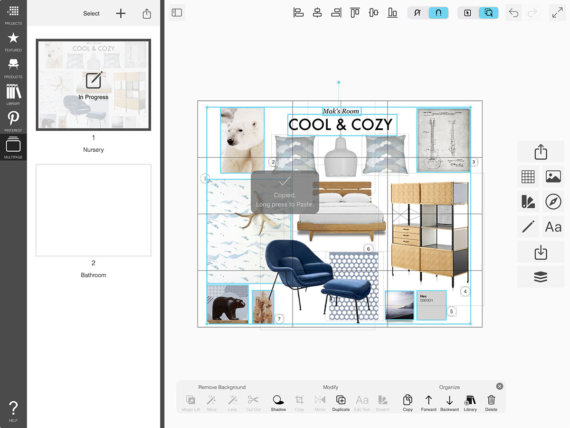Toggle the multi-select mode button
The image size is (570, 428).
point(488,13)
